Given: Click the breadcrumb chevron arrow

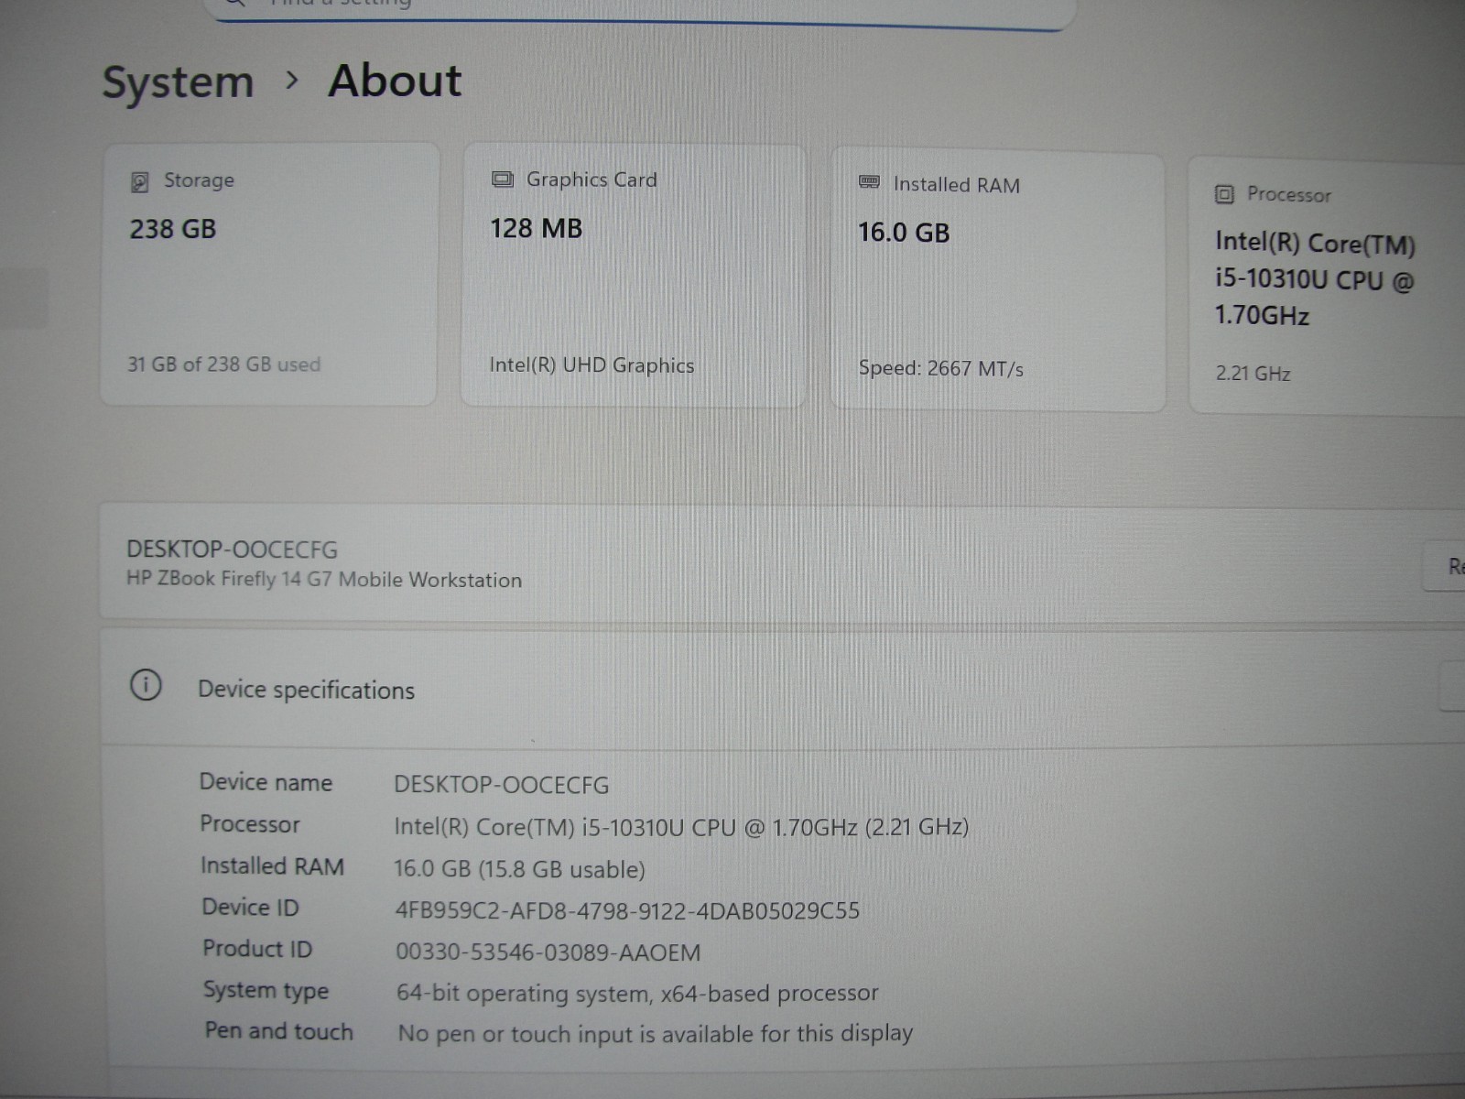Looking at the screenshot, I should [x=292, y=81].
